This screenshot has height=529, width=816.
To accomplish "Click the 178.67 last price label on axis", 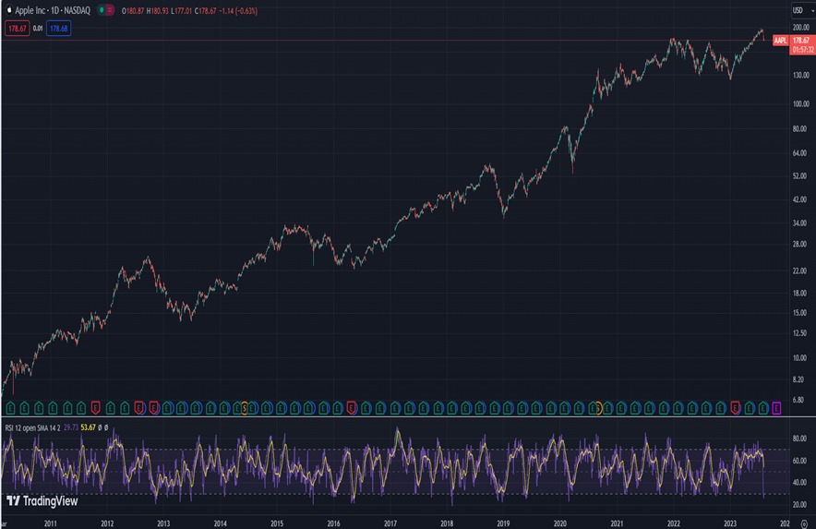I will coord(802,40).
